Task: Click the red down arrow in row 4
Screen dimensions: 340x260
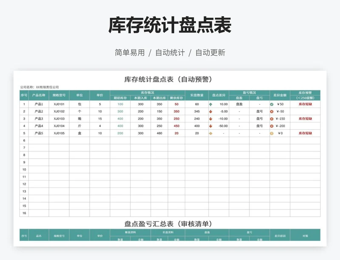Action: [211, 126]
